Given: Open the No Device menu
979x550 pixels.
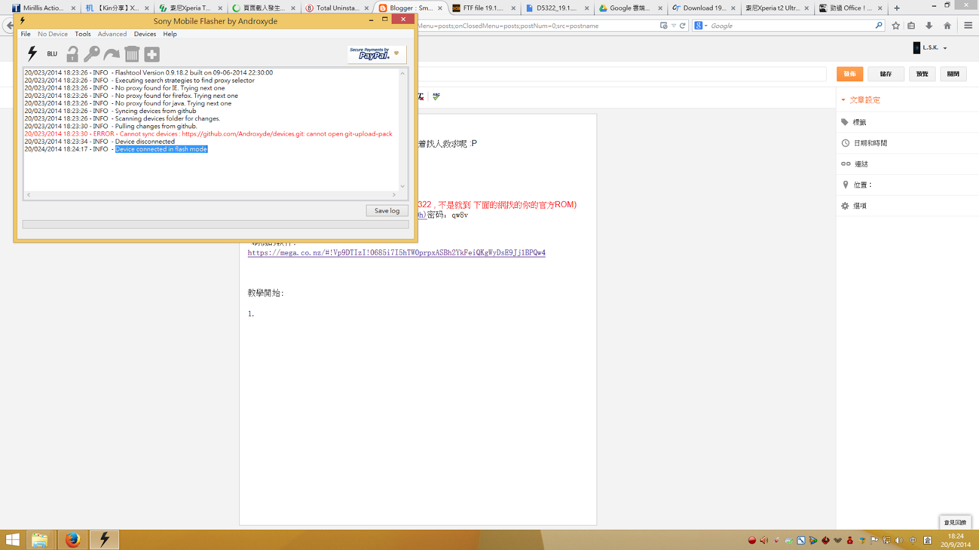Looking at the screenshot, I should [x=53, y=34].
